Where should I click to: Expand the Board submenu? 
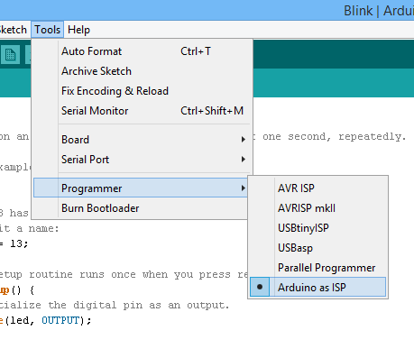tap(143, 140)
